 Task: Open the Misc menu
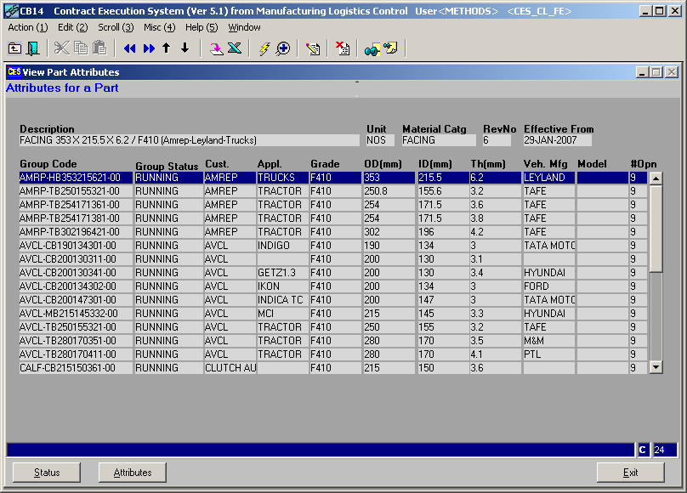[x=159, y=27]
